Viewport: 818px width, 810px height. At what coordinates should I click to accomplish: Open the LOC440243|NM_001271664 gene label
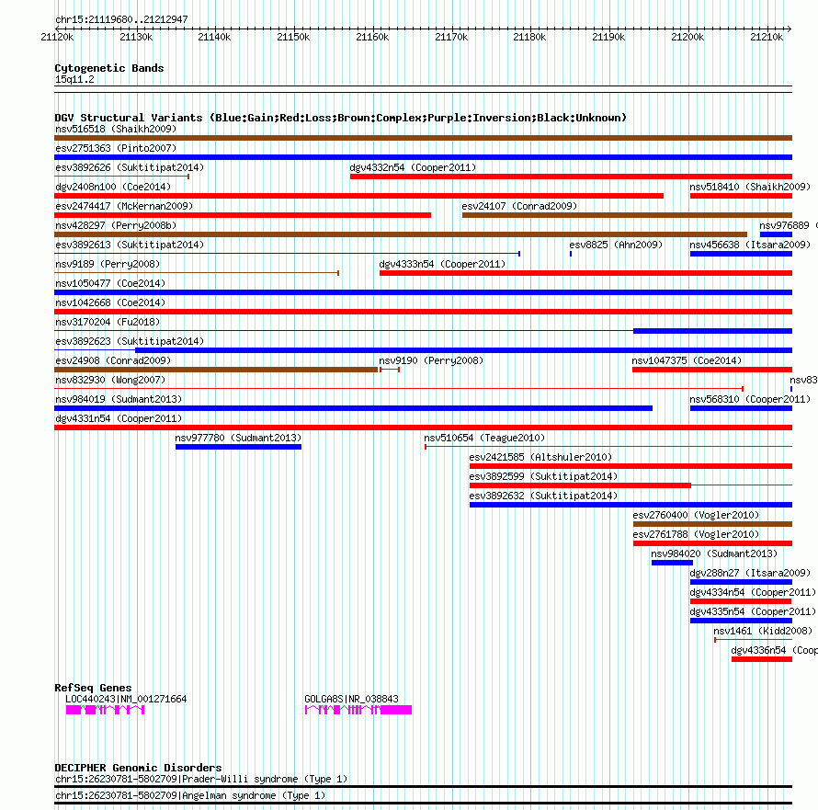click(x=126, y=699)
